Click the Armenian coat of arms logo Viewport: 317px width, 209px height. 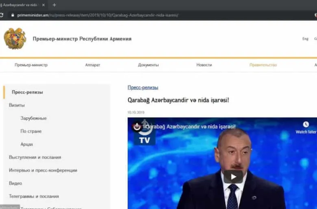tap(15, 39)
